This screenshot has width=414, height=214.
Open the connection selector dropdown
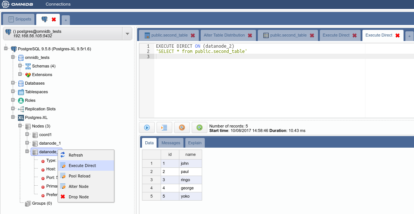[x=127, y=34]
